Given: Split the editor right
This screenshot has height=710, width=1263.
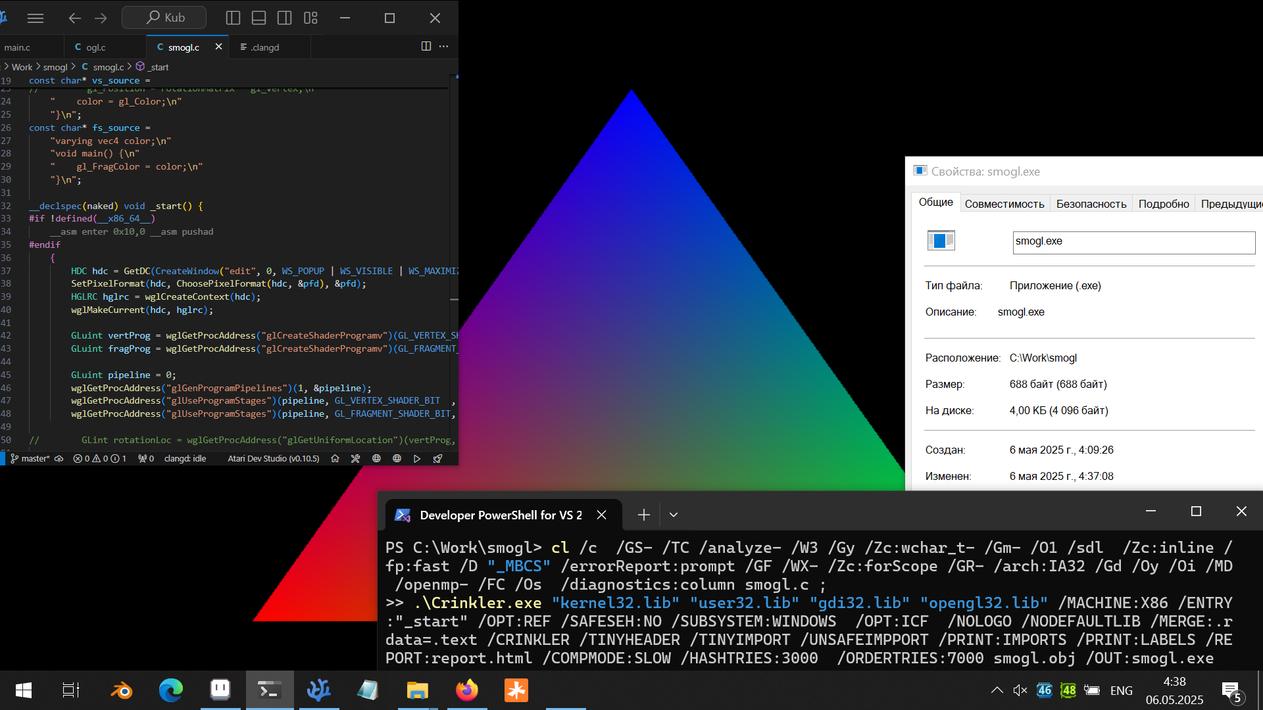Looking at the screenshot, I should 426,46.
